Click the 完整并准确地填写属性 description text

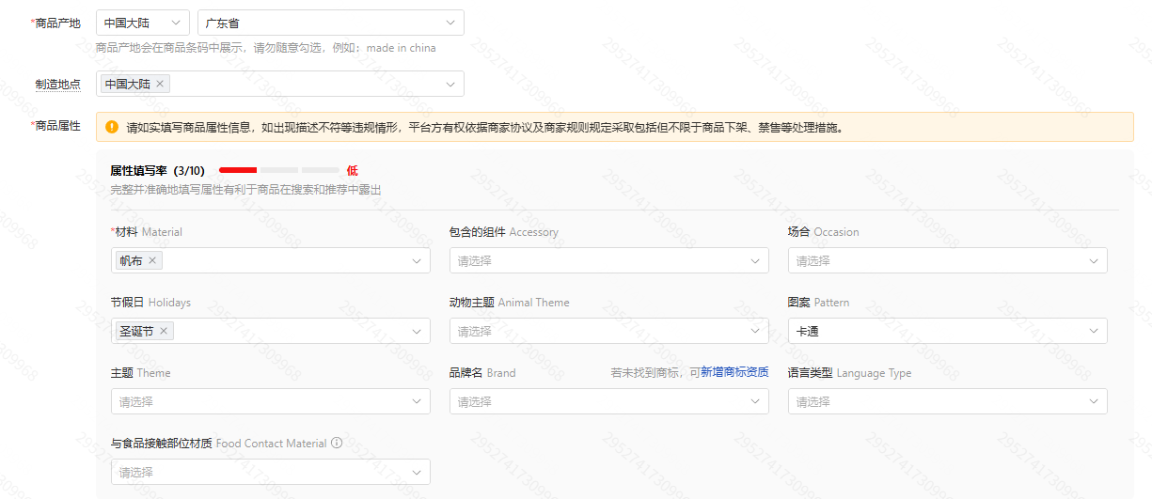point(245,190)
